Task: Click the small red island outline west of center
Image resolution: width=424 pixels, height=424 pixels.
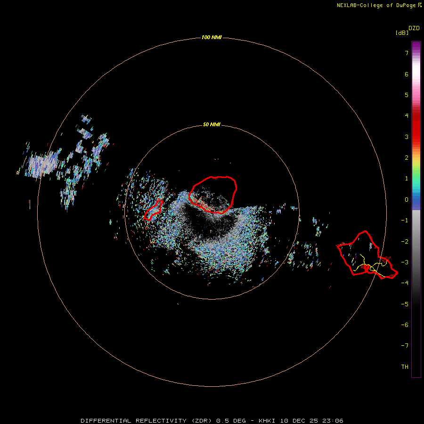Action: [x=154, y=211]
